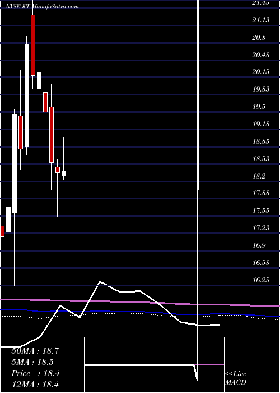
Task: Click the 17.55 price axis label
Action: (261, 211)
